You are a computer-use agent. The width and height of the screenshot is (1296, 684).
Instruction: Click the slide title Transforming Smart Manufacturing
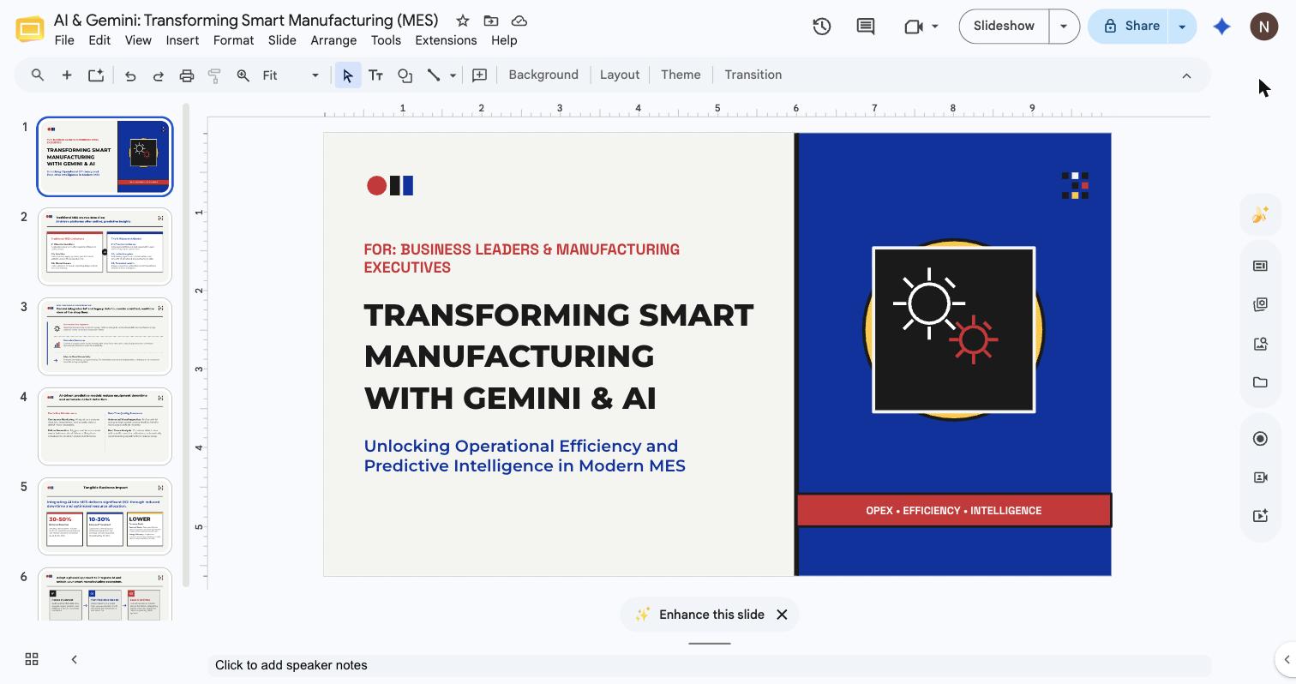click(558, 356)
